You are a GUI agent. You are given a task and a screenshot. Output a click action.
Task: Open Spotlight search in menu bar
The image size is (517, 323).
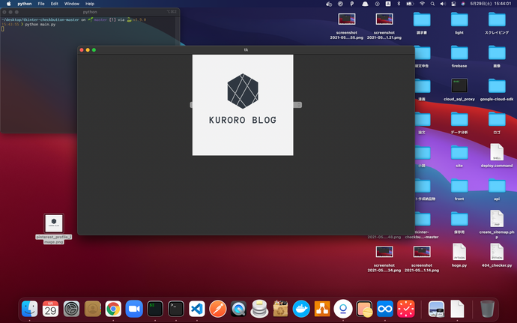pos(432,4)
